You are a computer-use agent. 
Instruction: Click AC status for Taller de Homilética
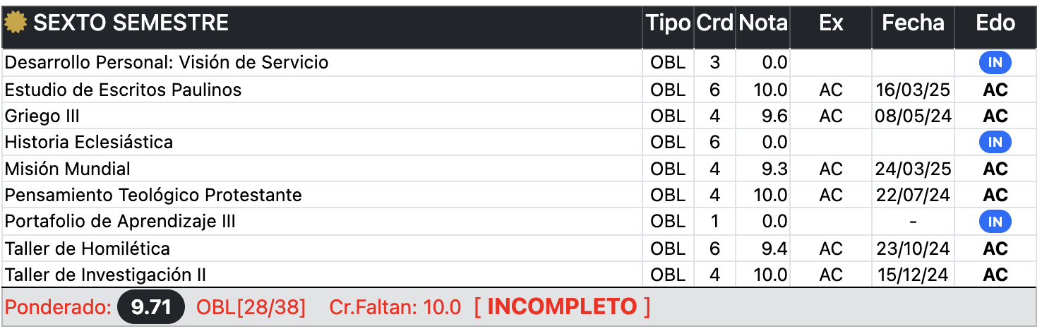pyautogui.click(x=995, y=248)
